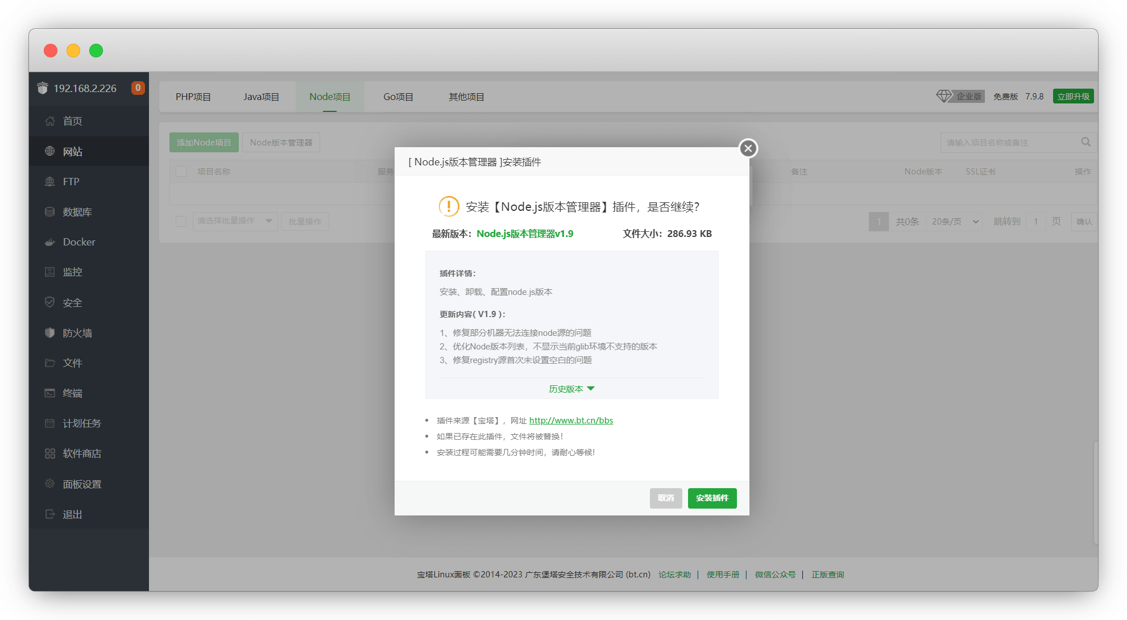Viewport: 1127px width, 620px height.
Task: Toggle the select-all checkbox in table header
Action: pos(181,172)
